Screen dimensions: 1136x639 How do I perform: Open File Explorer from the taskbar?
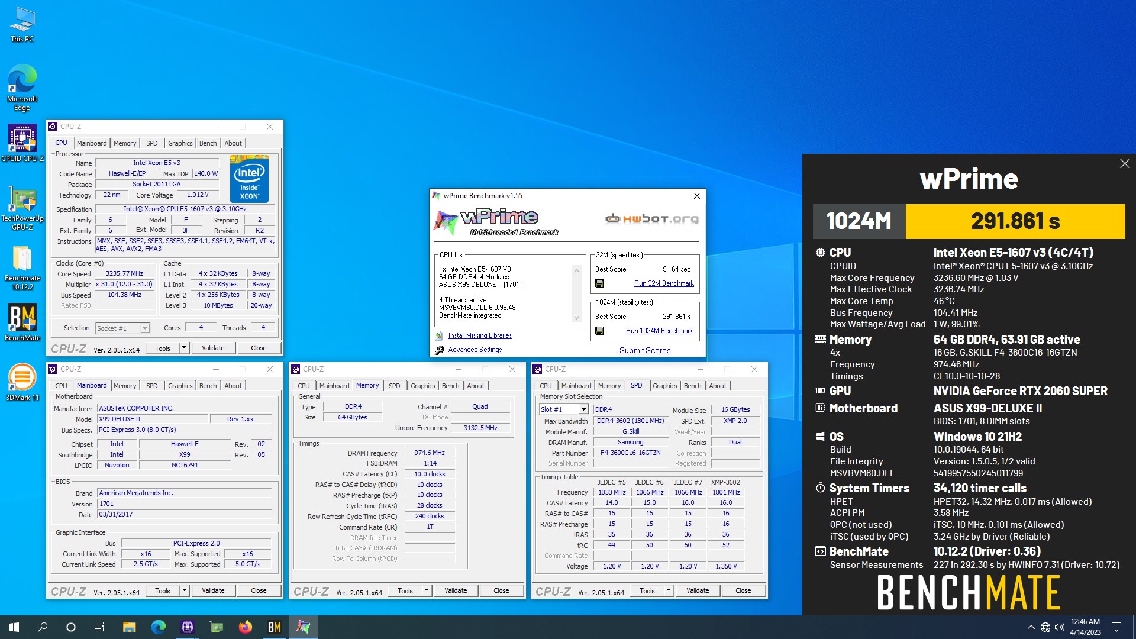[129, 627]
